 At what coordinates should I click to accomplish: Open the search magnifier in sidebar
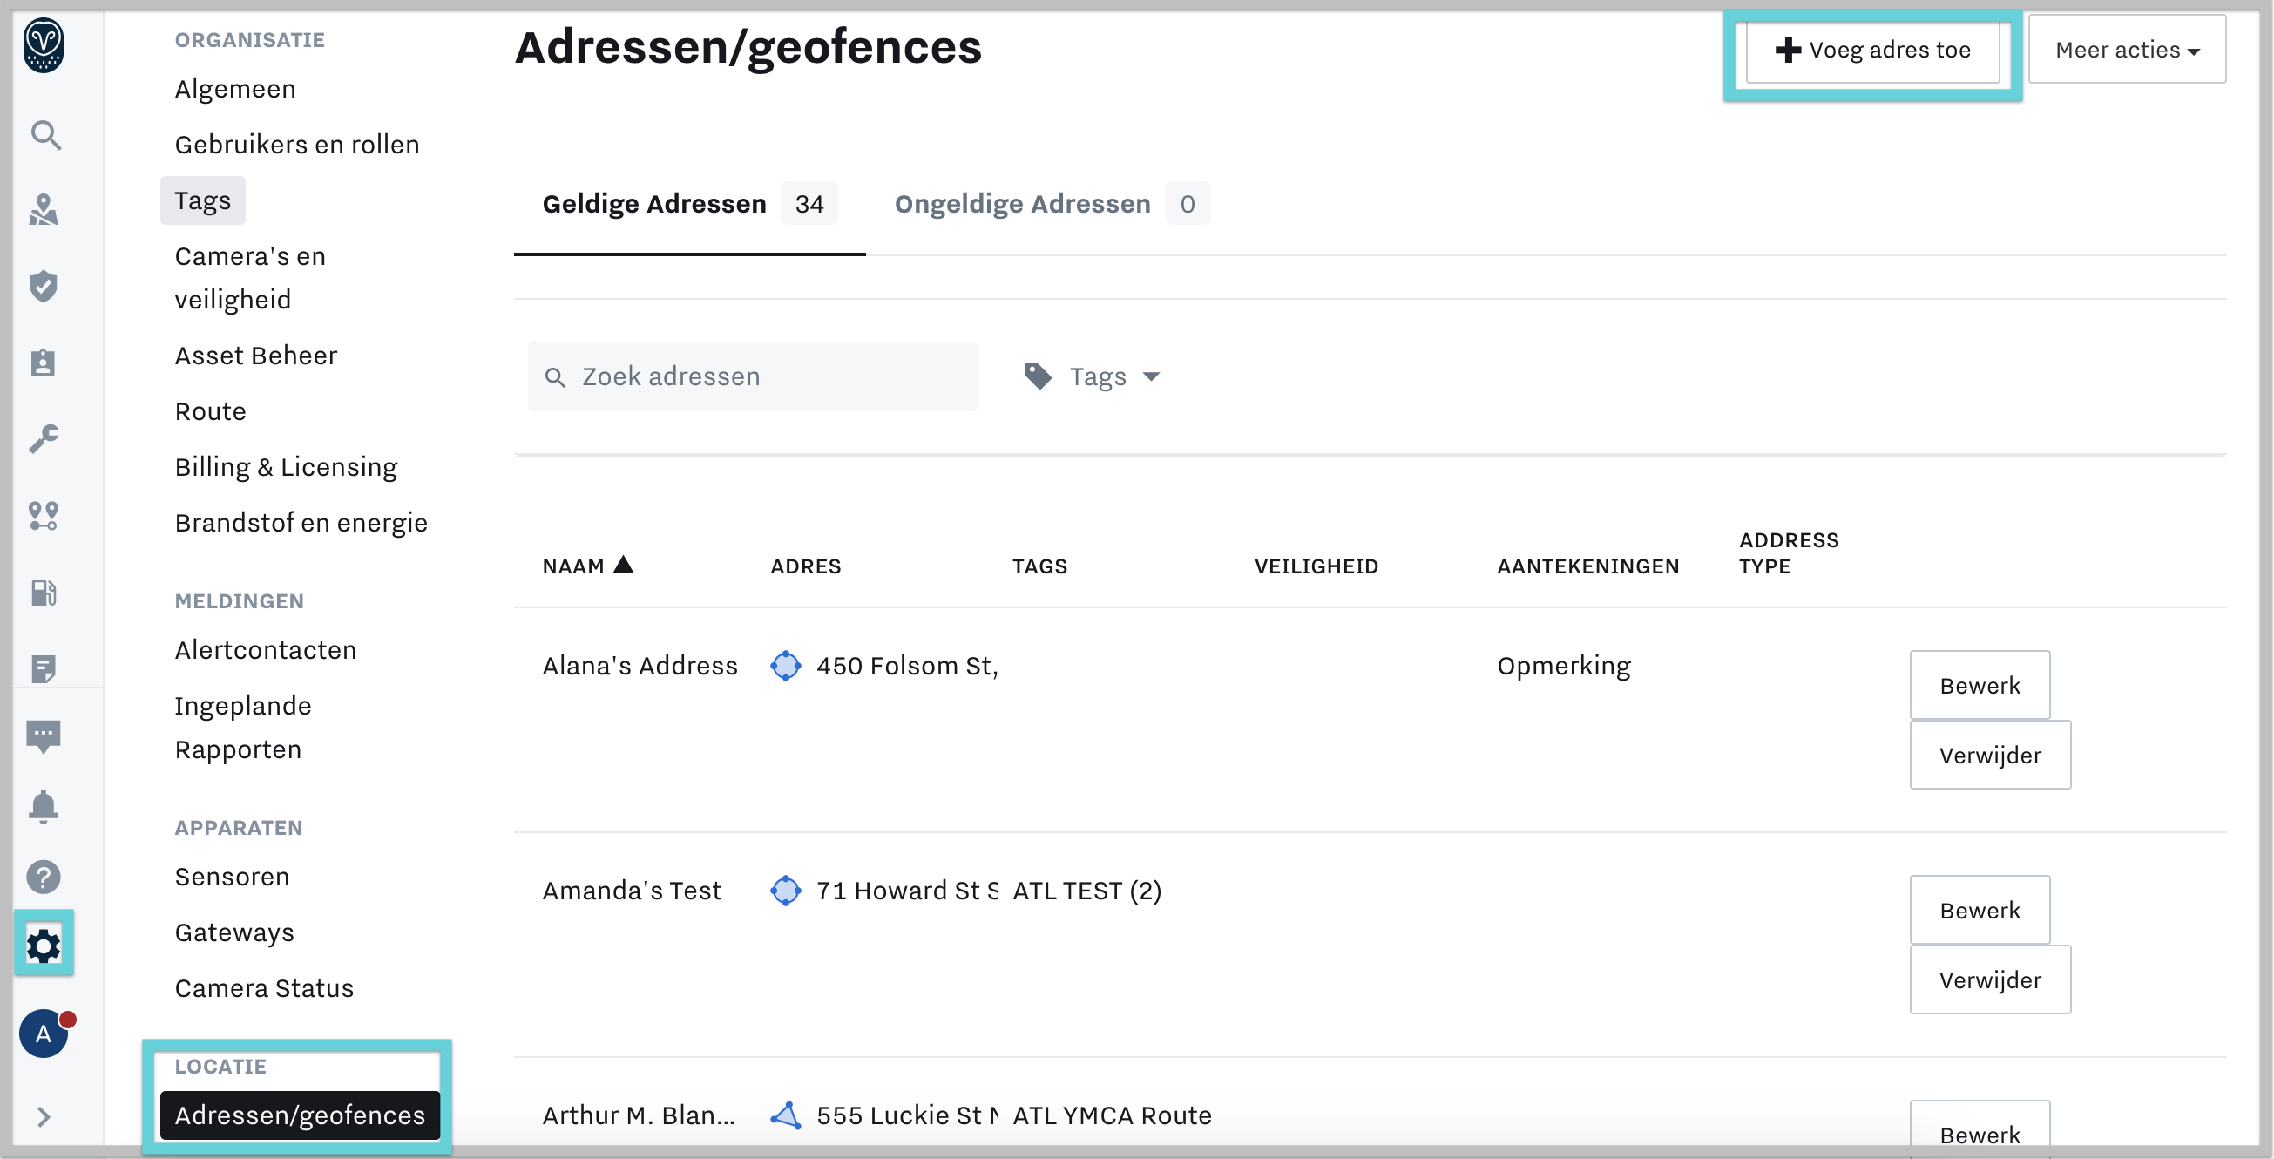coord(45,136)
